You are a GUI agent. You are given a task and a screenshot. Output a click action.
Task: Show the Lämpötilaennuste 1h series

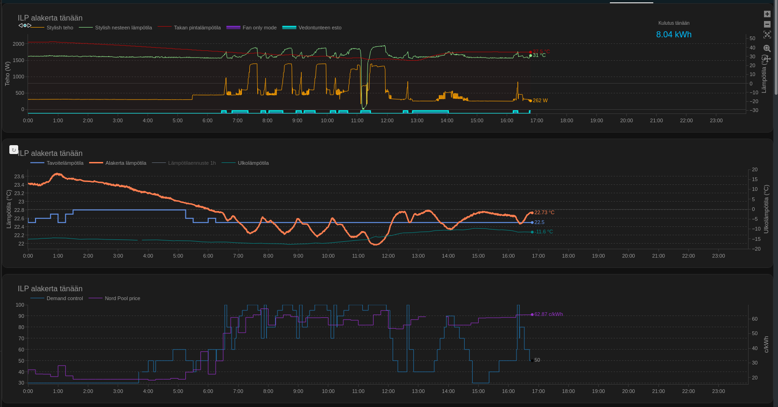coord(191,163)
